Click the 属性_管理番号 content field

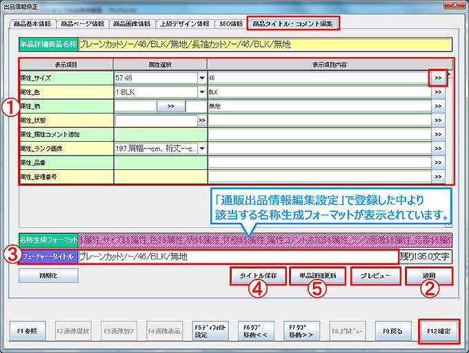(x=319, y=177)
